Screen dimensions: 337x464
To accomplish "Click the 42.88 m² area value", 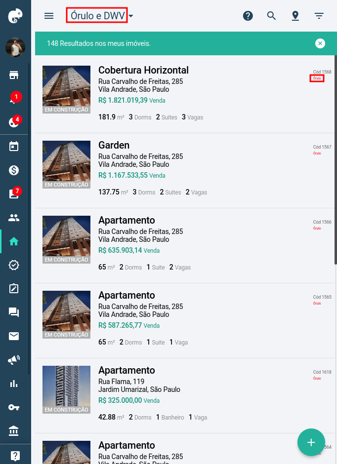I will (111, 417).
